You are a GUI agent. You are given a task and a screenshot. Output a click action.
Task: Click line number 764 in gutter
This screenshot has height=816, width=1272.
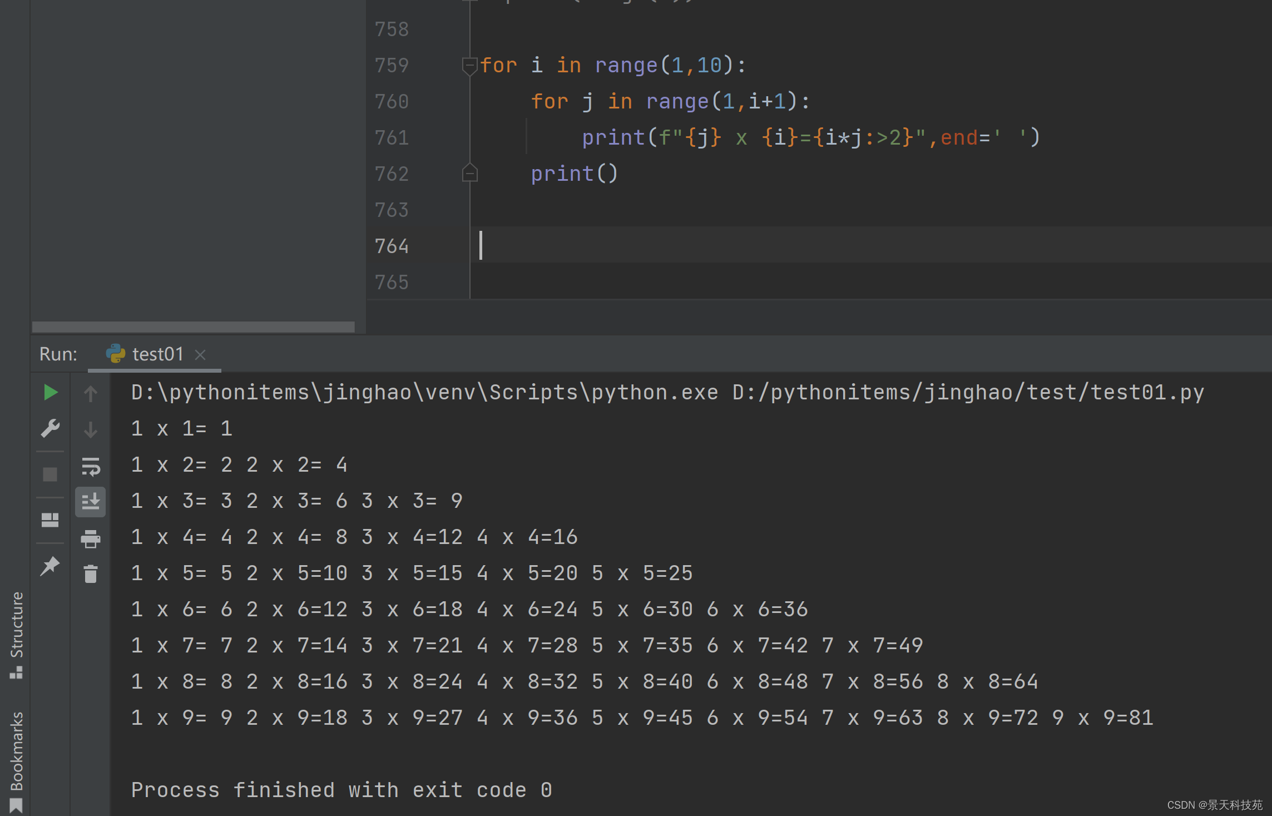[x=392, y=246]
